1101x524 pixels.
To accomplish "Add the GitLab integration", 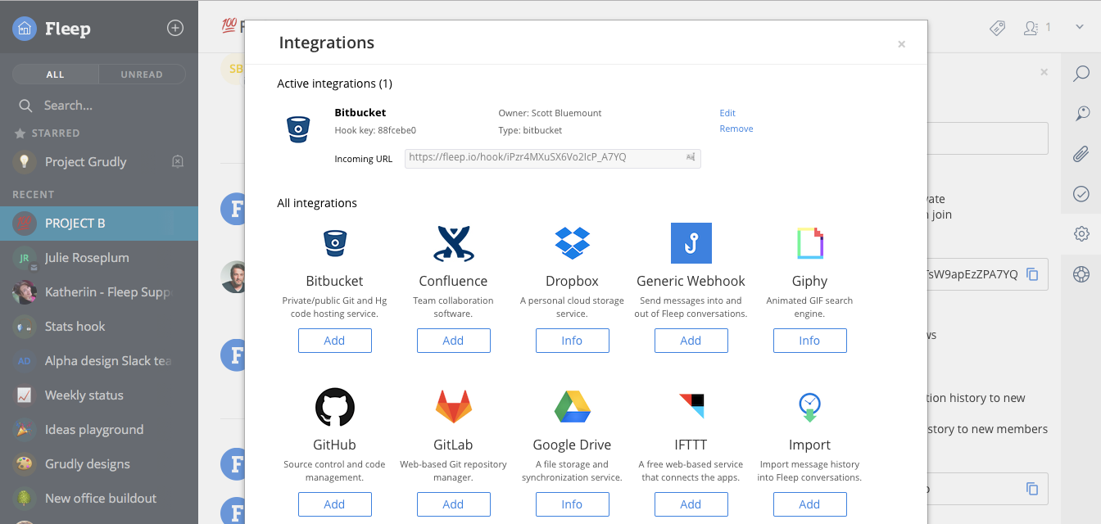I will 453,504.
